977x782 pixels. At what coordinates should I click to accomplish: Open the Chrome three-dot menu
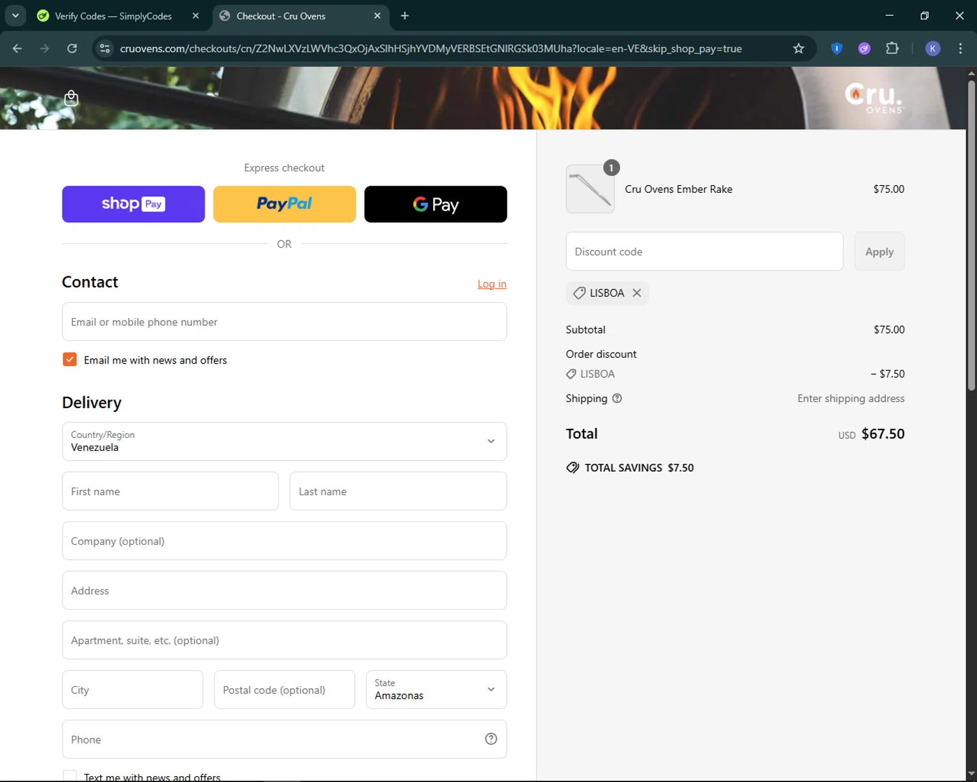click(x=960, y=48)
